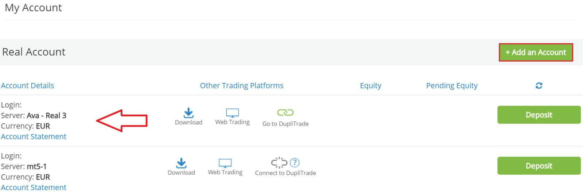
Task: Click the My Account page title
Action: (33, 8)
